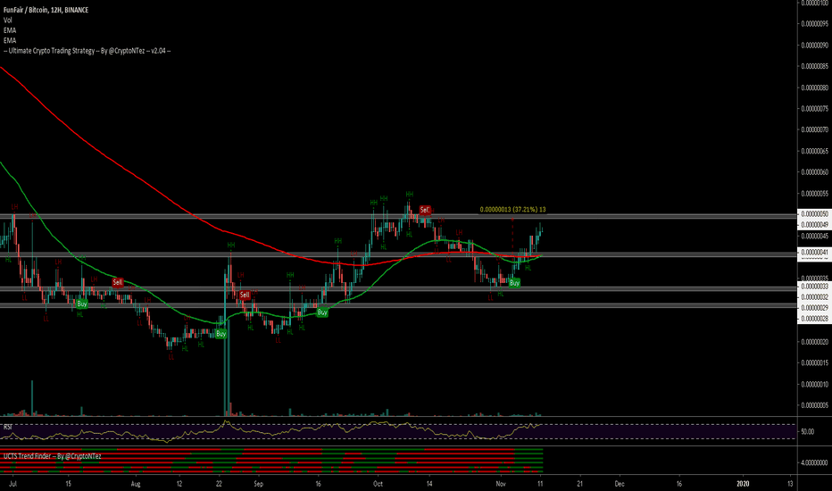Click the Buy signal label at August 22
Screen dimensions: 832x491
click(x=221, y=334)
